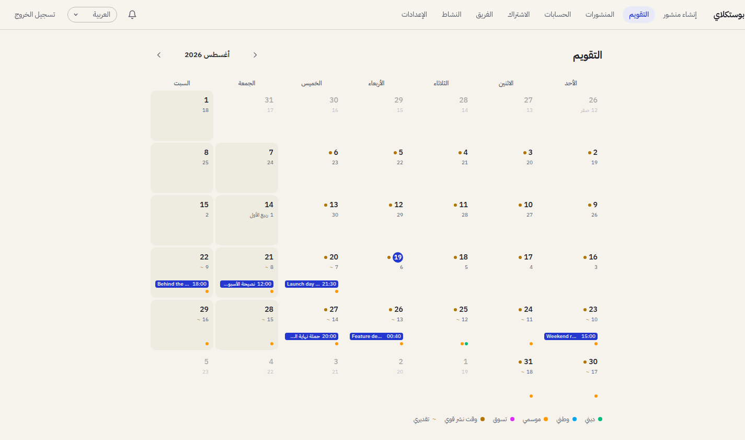The height and width of the screenshot is (440, 745).
Task: Open the notifications bell
Action: (x=132, y=15)
